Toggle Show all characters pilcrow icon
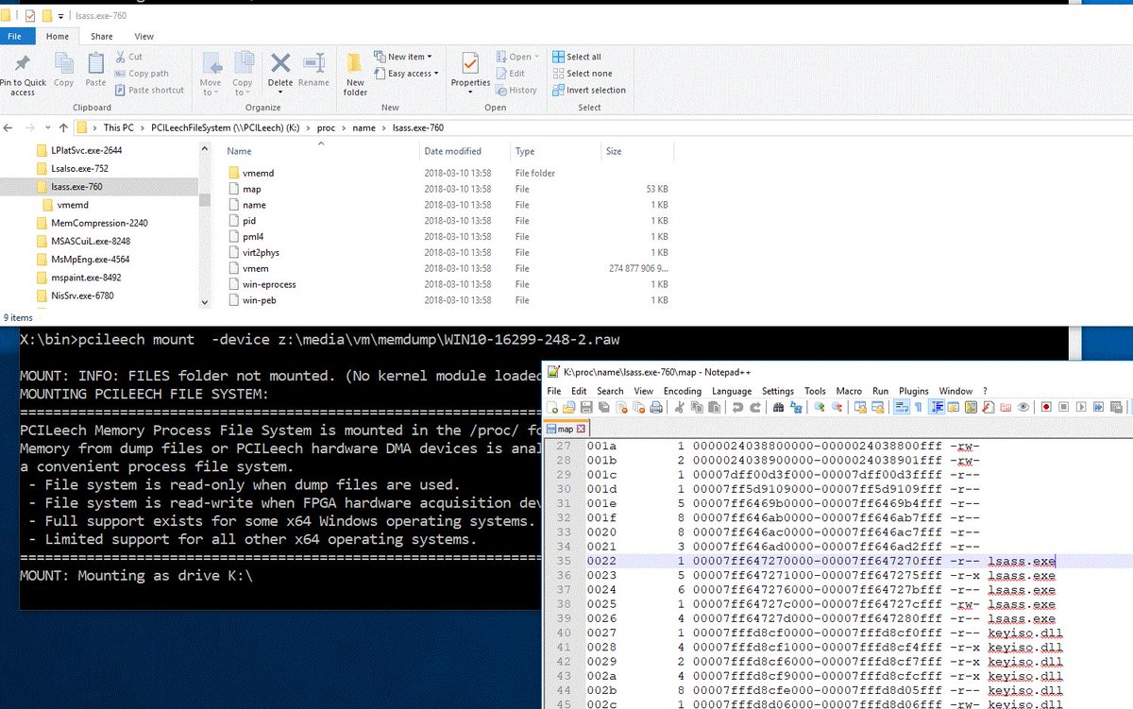Viewport: 1133px width, 709px height. 918,408
